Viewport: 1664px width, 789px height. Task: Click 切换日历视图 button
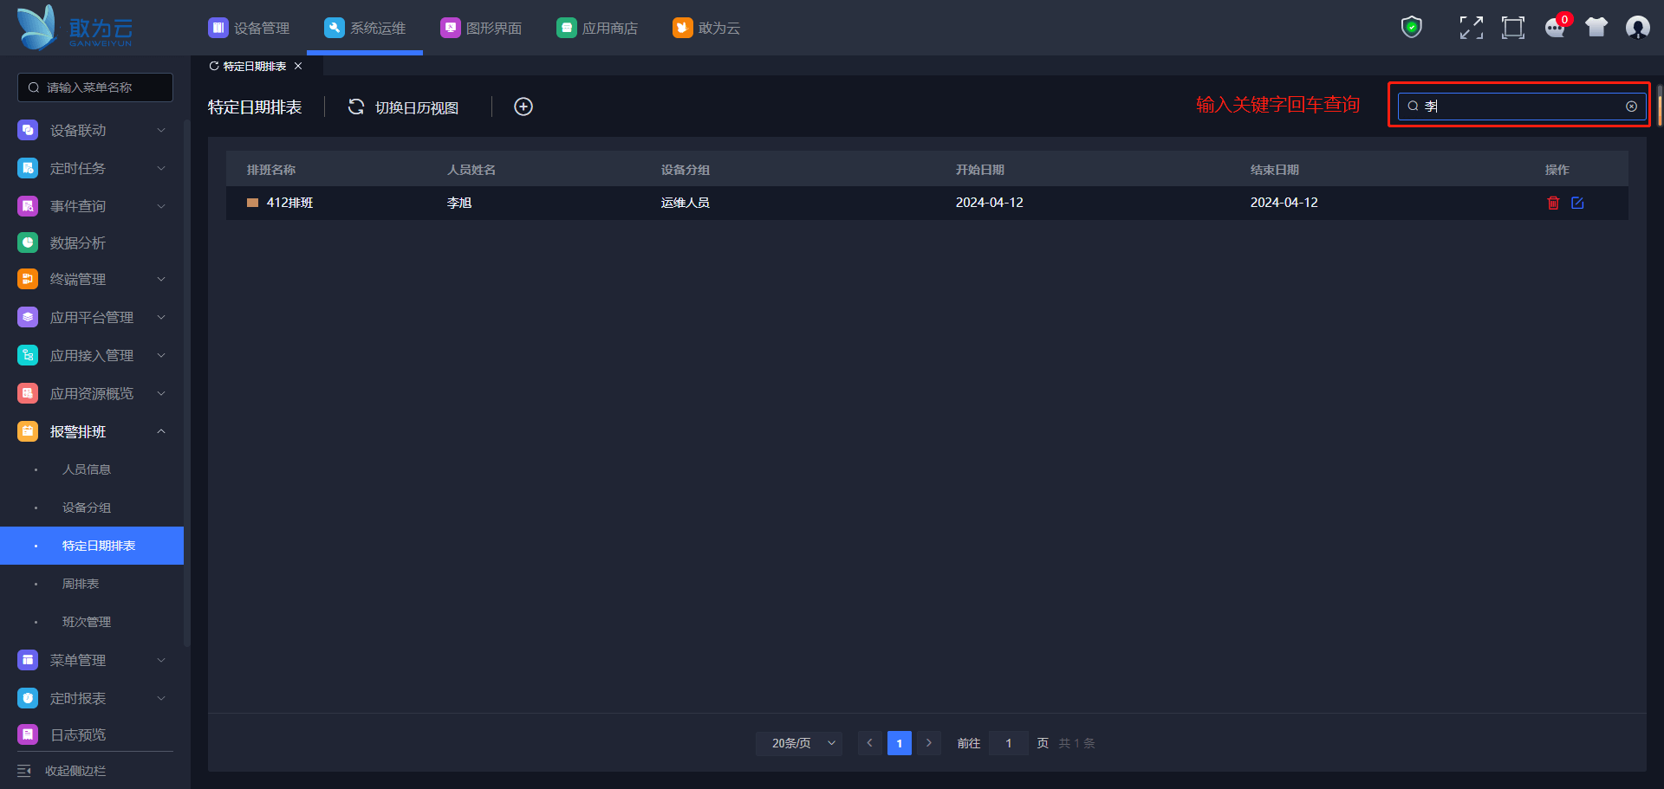point(403,107)
